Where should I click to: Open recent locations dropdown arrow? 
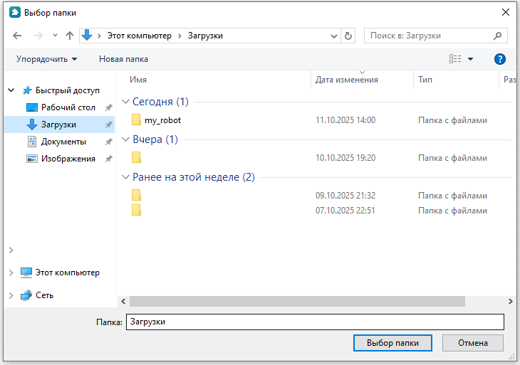coord(55,36)
